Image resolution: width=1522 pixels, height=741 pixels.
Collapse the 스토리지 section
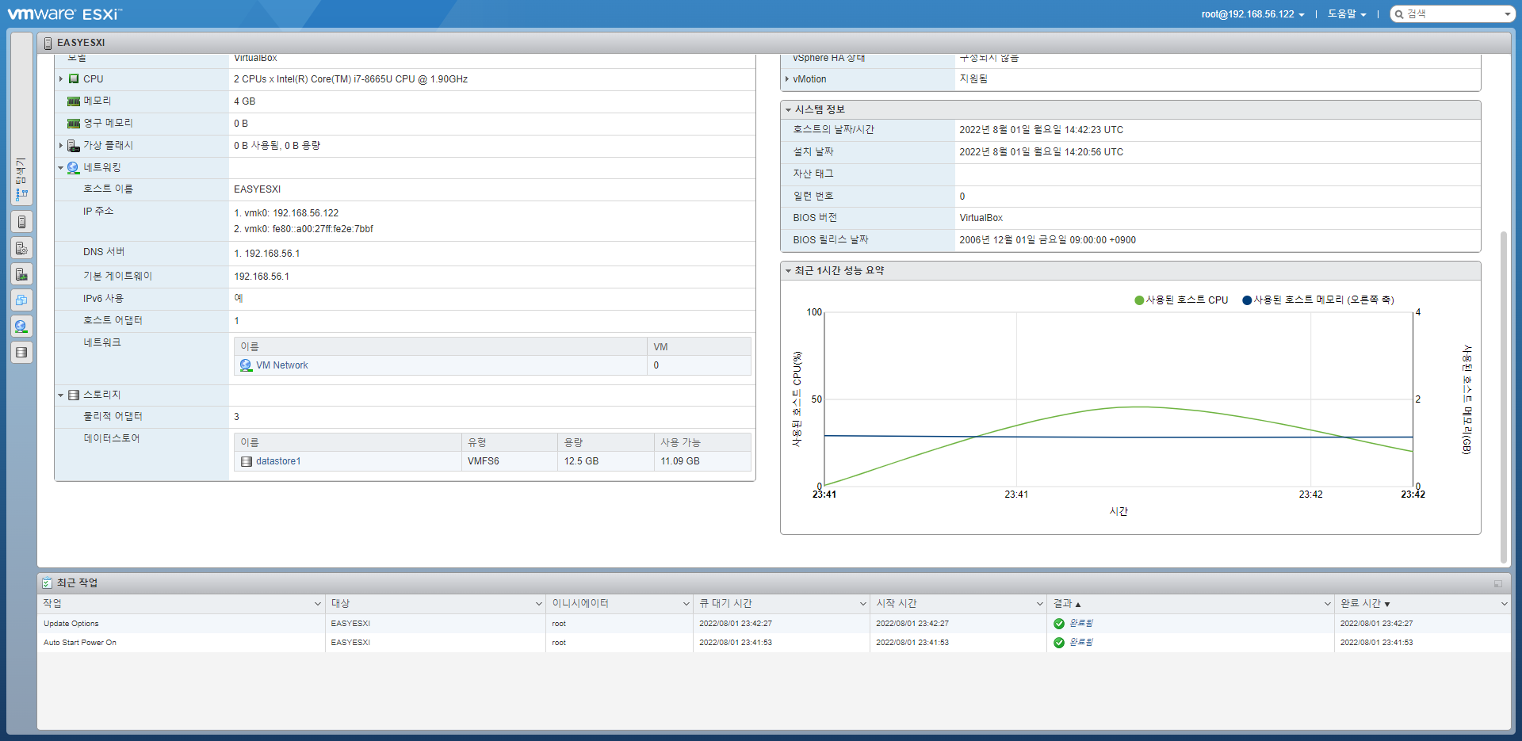[61, 395]
